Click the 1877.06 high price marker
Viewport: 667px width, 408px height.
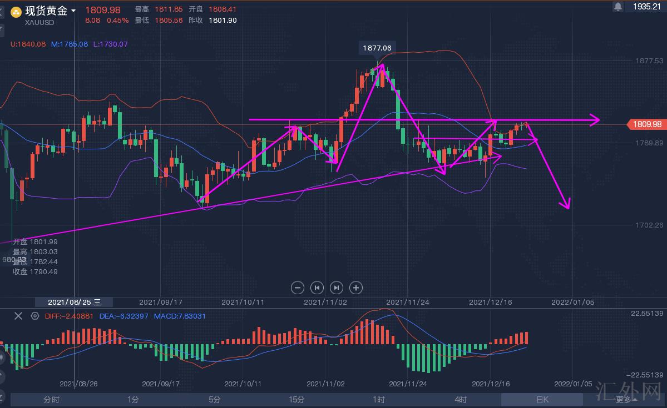(x=377, y=48)
